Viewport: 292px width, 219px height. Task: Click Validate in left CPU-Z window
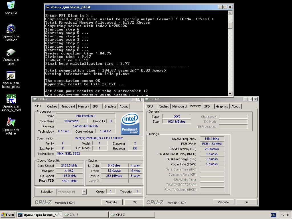click(111, 202)
